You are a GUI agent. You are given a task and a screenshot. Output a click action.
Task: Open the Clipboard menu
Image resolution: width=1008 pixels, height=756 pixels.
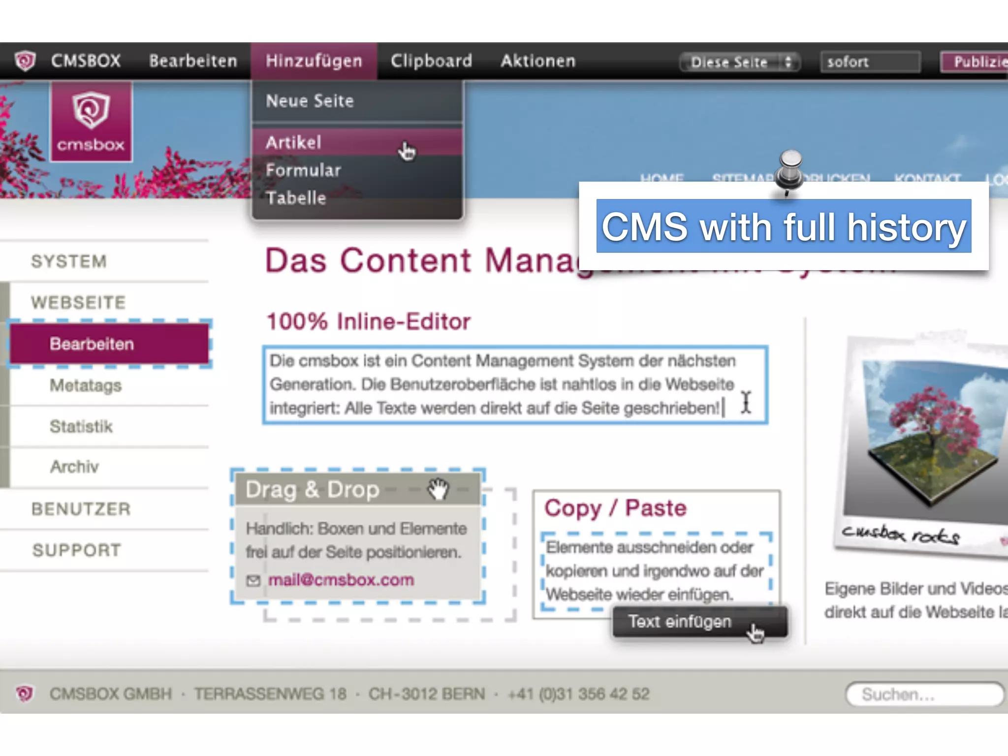pyautogui.click(x=432, y=61)
